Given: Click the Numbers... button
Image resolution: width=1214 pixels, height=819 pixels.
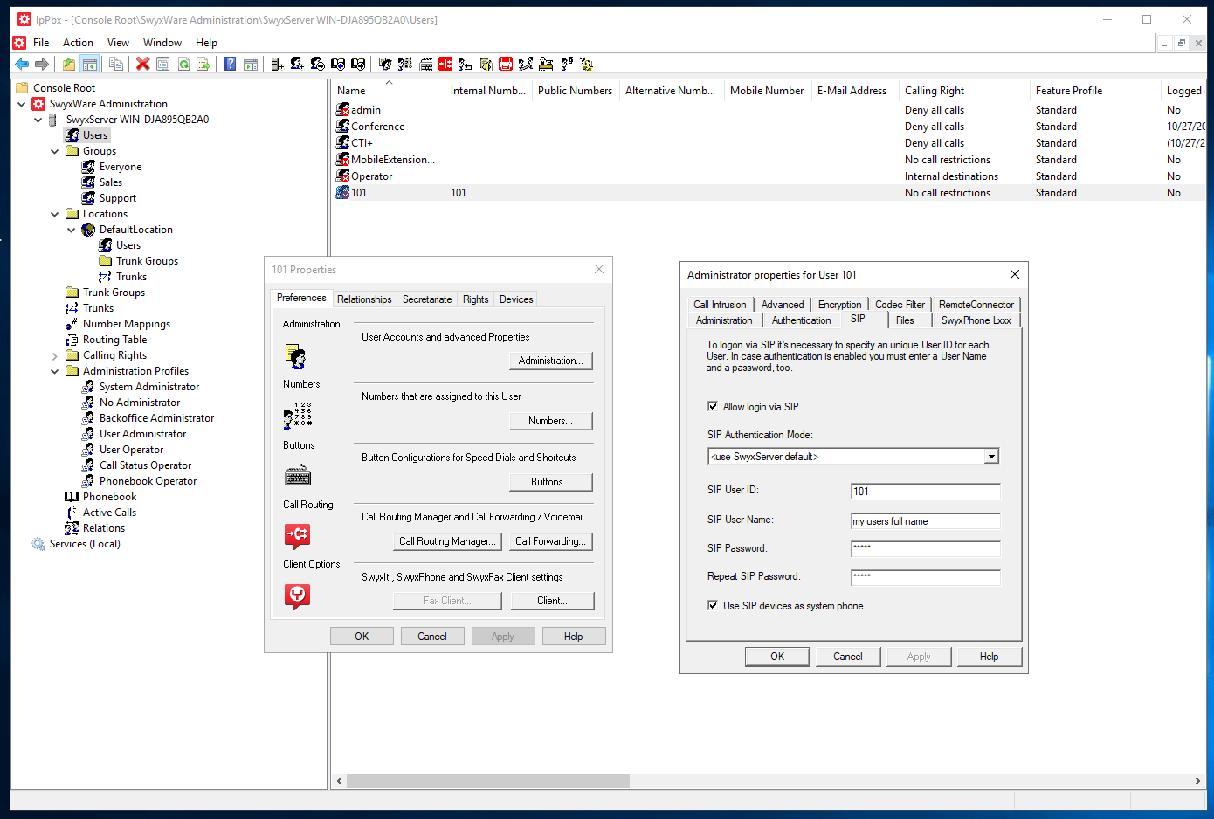Looking at the screenshot, I should pos(550,421).
